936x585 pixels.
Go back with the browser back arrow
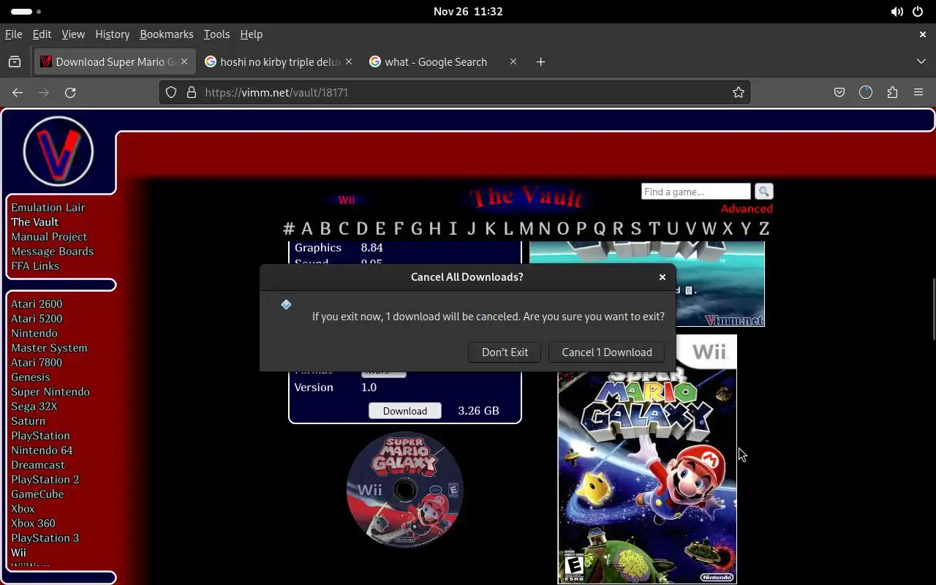18,92
